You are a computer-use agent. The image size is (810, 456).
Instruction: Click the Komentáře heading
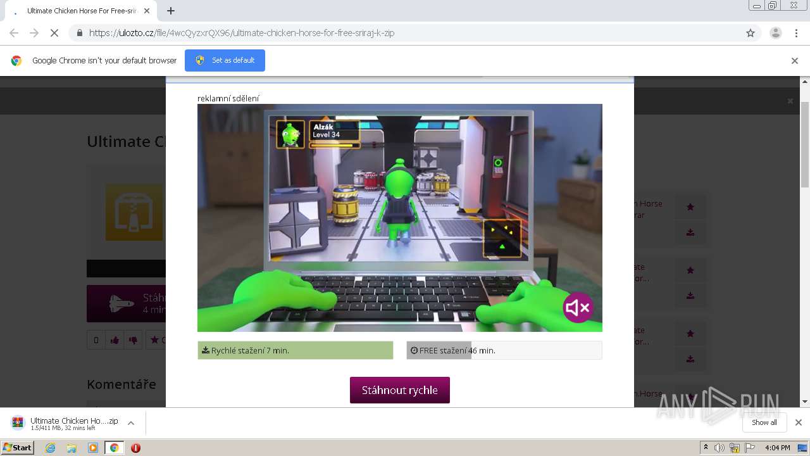click(x=121, y=384)
